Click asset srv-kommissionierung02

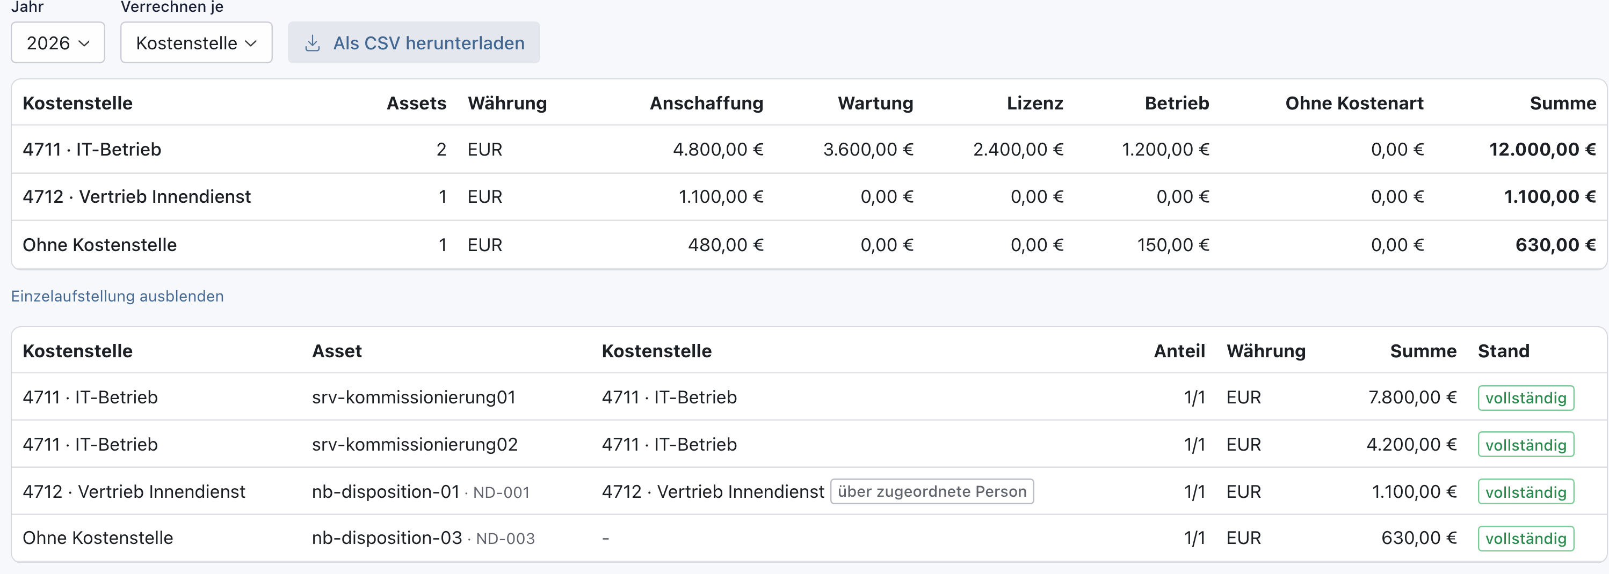coord(415,444)
